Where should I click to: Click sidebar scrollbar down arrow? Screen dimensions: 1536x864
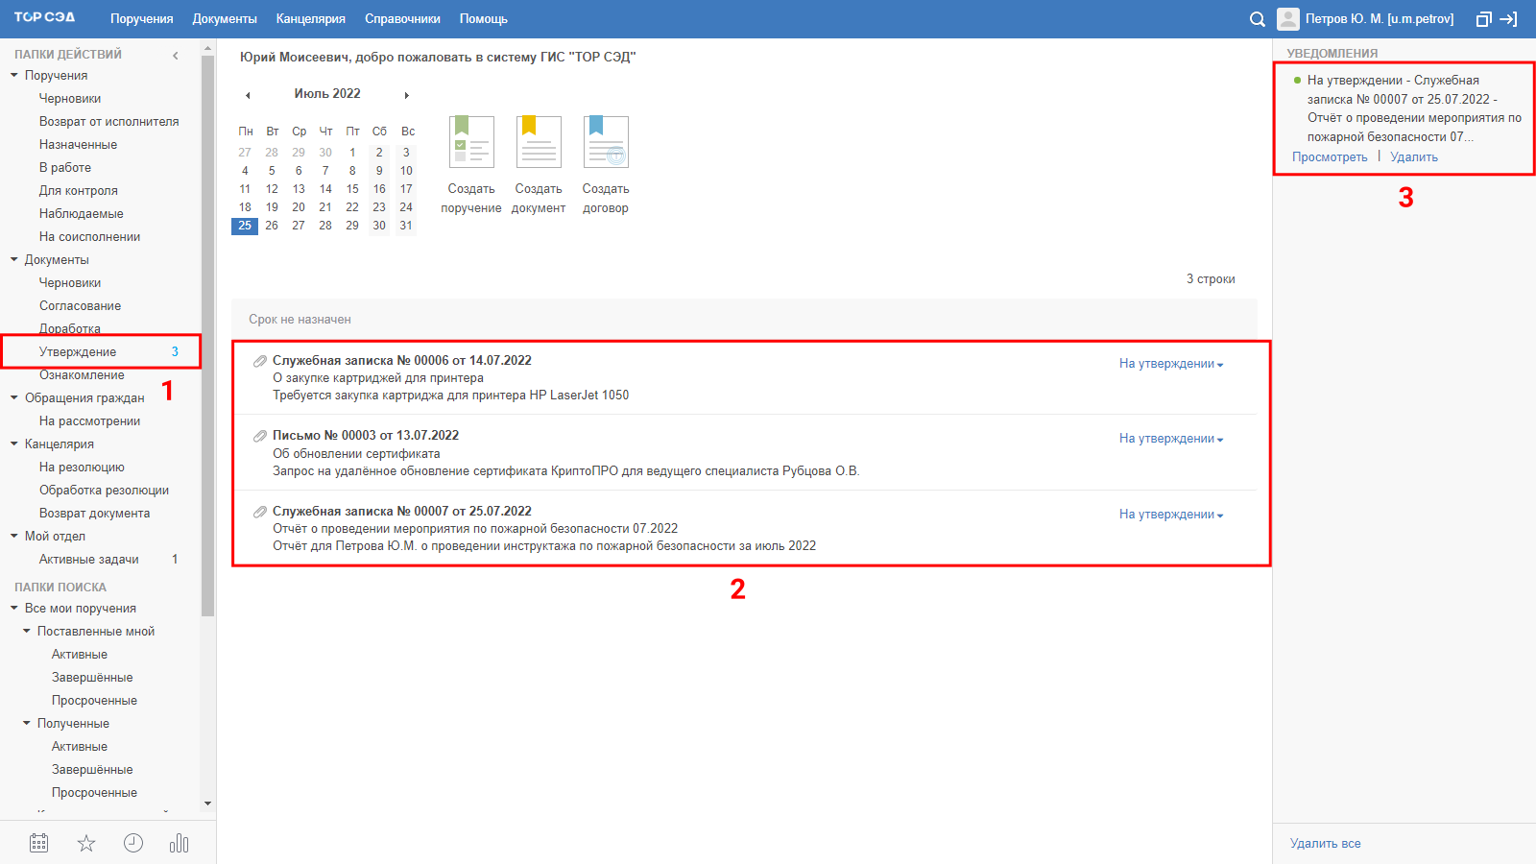pyautogui.click(x=208, y=804)
